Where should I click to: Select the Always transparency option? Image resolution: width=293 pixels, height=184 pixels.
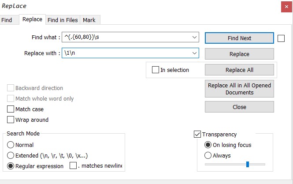[208, 155]
